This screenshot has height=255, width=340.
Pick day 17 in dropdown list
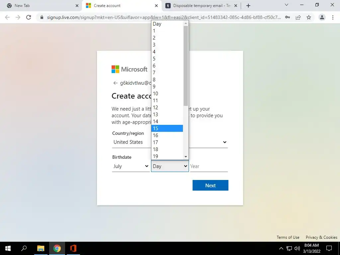[167, 142]
